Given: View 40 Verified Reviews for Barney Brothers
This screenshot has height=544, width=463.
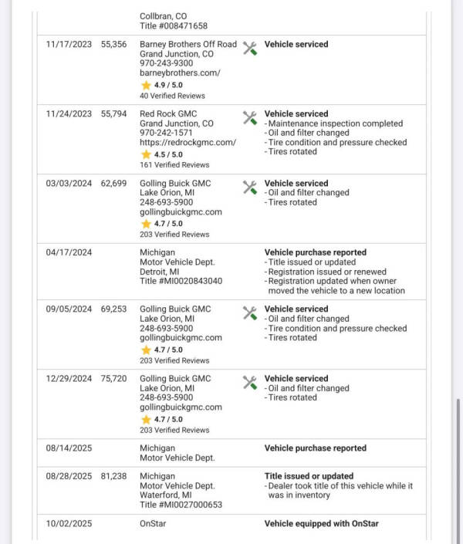Looking at the screenshot, I should click(172, 96).
